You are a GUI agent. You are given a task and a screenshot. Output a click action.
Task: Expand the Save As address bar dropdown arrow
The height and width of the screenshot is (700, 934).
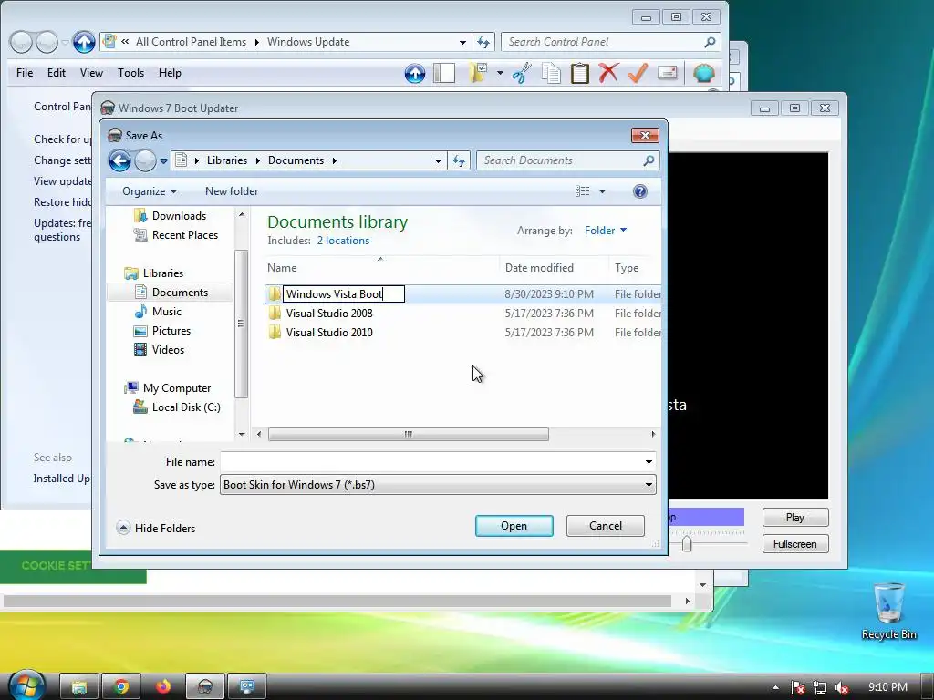click(x=438, y=160)
